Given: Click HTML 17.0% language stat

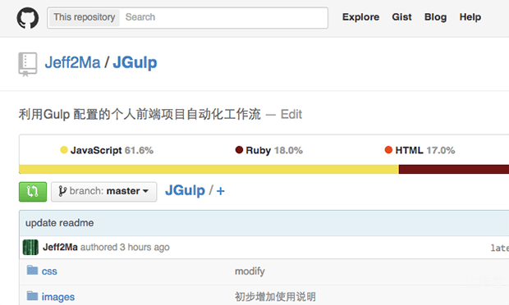Looking at the screenshot, I should (x=420, y=150).
